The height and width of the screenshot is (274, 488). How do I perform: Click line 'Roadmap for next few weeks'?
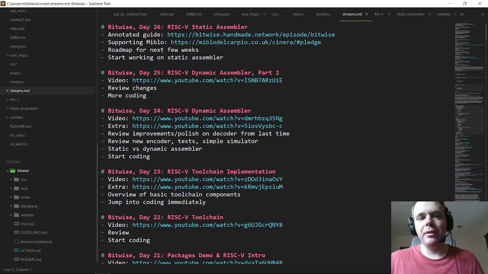pyautogui.click(x=153, y=50)
